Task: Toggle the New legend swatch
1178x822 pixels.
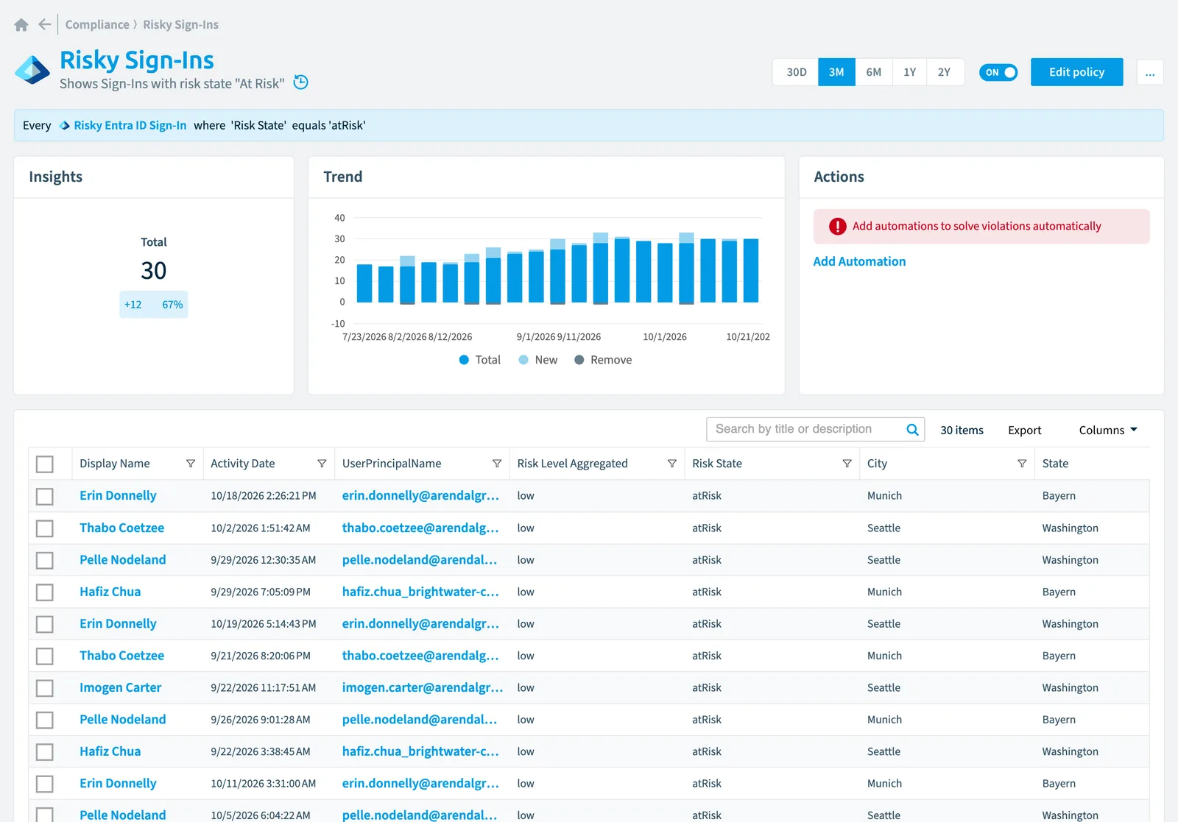Action: (x=523, y=360)
